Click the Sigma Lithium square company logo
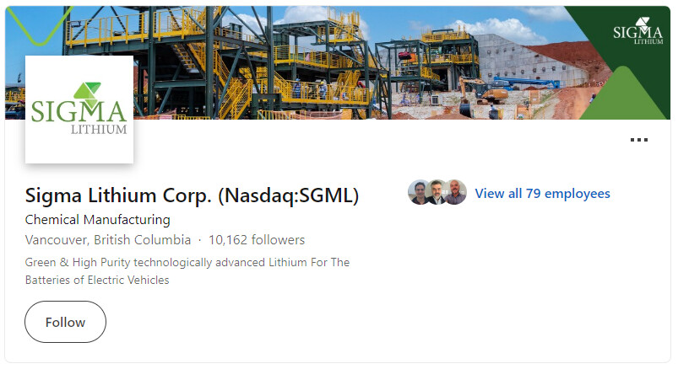678x369 pixels. (79, 110)
